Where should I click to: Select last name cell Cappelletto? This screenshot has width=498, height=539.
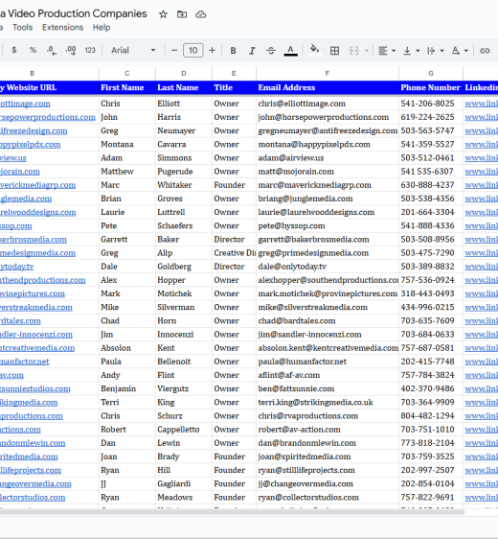(184, 430)
